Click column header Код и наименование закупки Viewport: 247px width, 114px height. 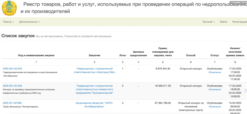(36, 55)
